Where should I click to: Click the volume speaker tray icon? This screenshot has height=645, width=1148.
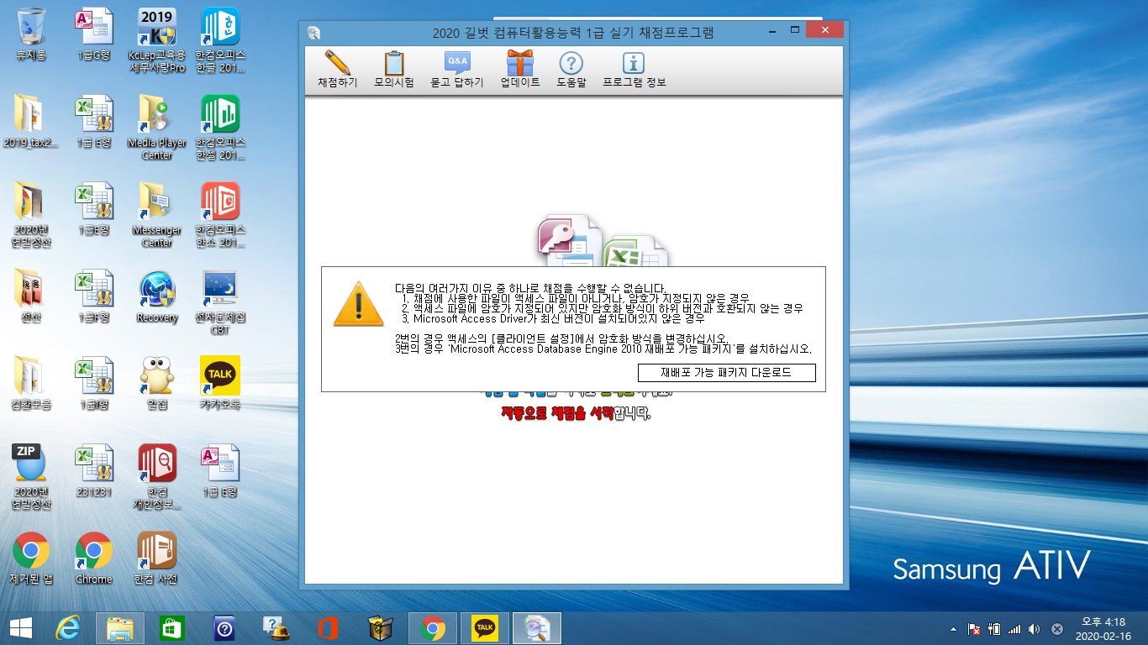[1034, 628]
